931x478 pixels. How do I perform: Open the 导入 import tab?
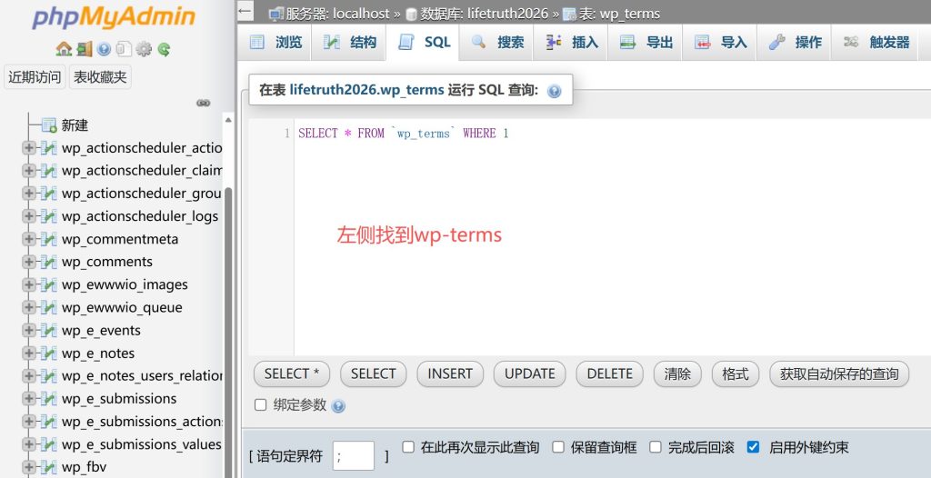tap(720, 42)
